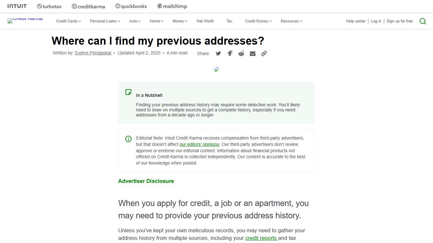Click the Credit Karma logo
The height and width of the screenshot is (243, 433).
(25, 21)
